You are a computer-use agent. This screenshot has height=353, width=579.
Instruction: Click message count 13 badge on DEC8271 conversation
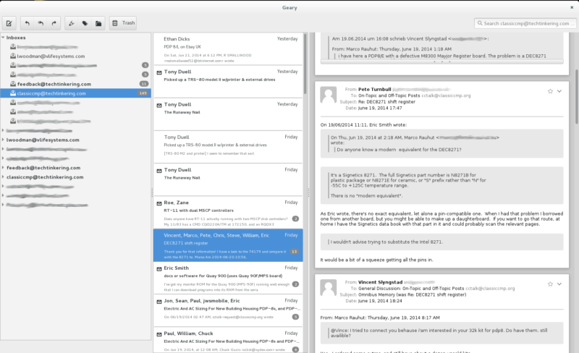point(295,252)
